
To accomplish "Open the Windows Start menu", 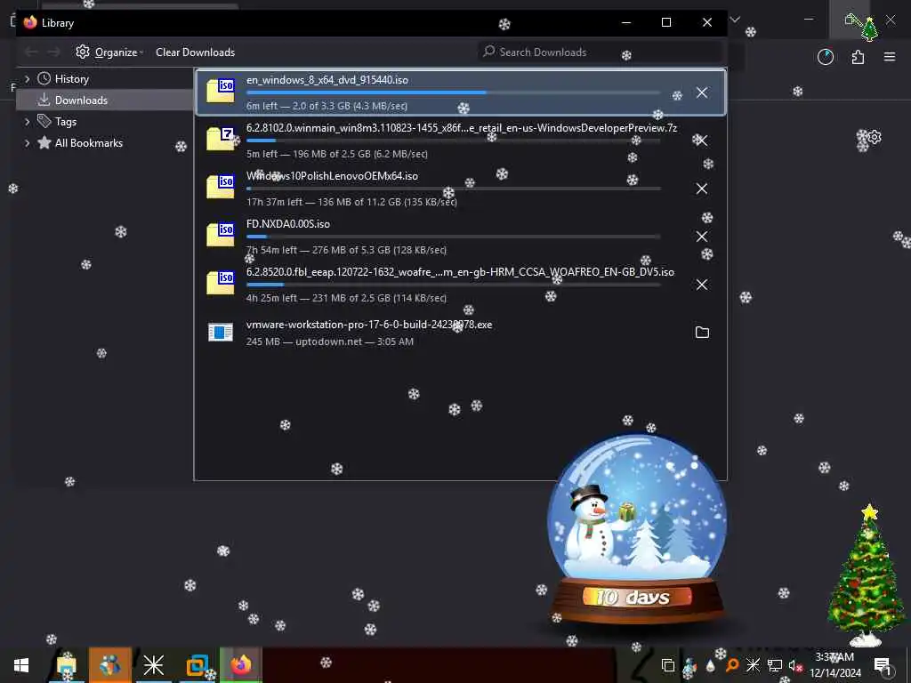I will [21, 665].
